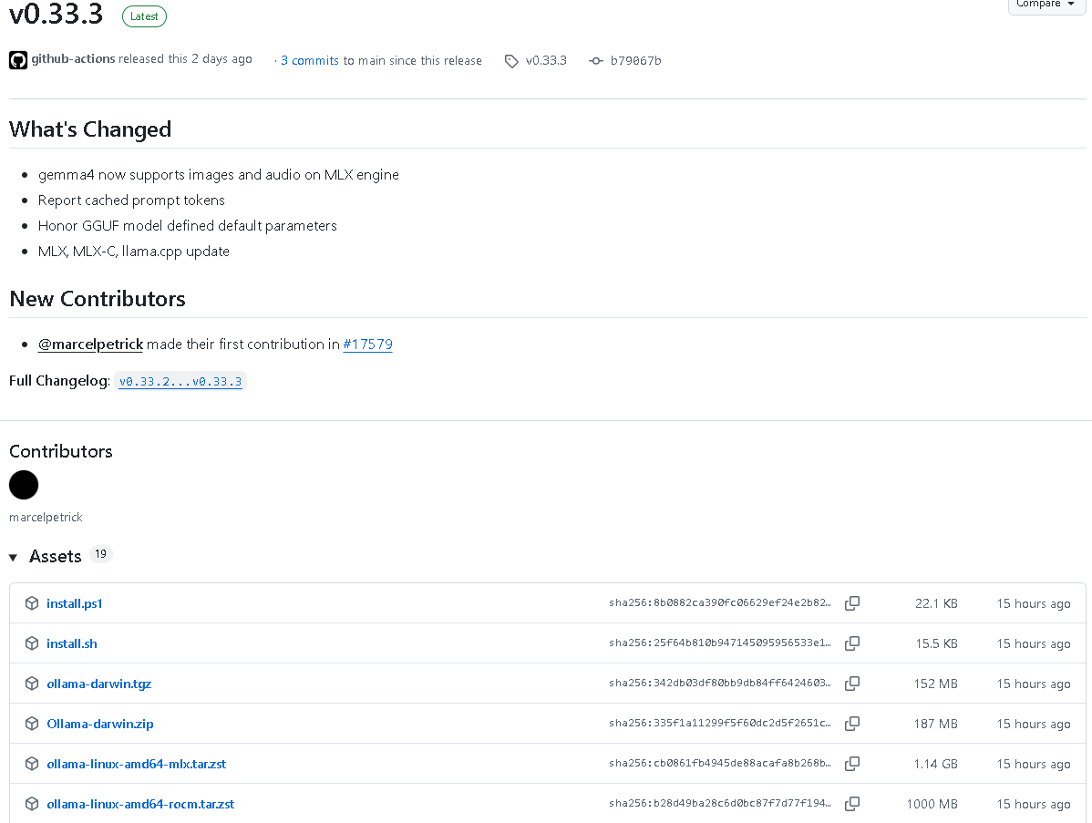The width and height of the screenshot is (1092, 823).
Task: Download ollama-linux-amd64-rocm.tar.zst asset
Action: click(140, 804)
